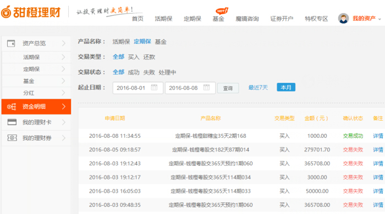Screen dimensions: 385x214
Task: Click the chevron in the sidebar 定期保 row
Action: [63, 69]
